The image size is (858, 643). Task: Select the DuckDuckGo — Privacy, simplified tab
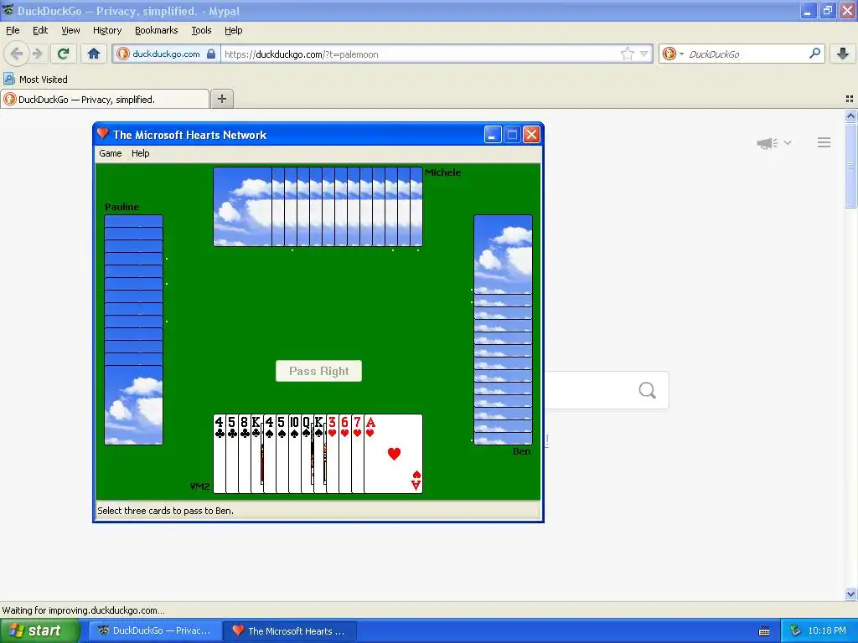(x=105, y=99)
